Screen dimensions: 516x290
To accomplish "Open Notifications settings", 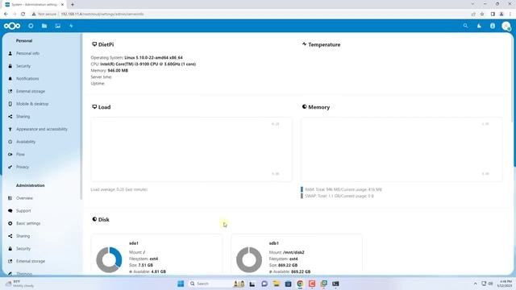I will (27, 79).
